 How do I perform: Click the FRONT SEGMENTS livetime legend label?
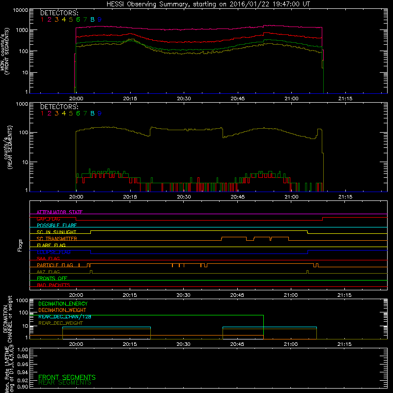click(67, 377)
